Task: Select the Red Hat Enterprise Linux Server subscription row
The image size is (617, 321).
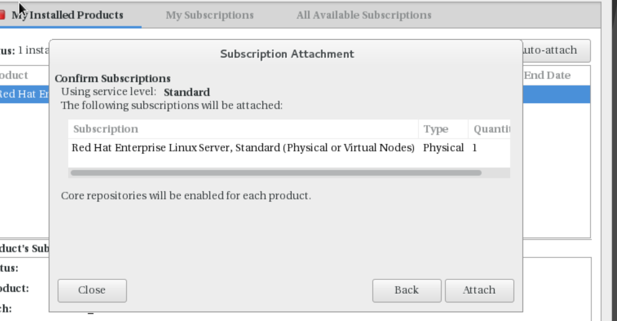Action: tap(289, 148)
